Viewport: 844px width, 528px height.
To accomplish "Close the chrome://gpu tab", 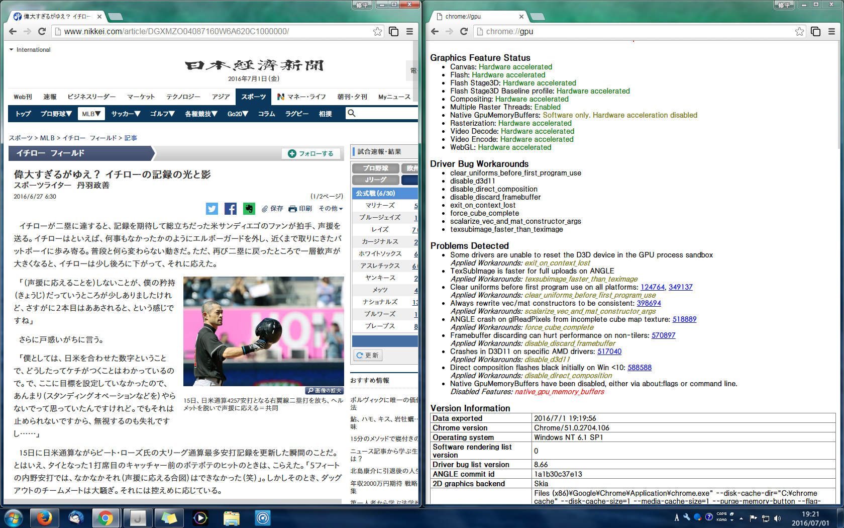I will [x=521, y=17].
